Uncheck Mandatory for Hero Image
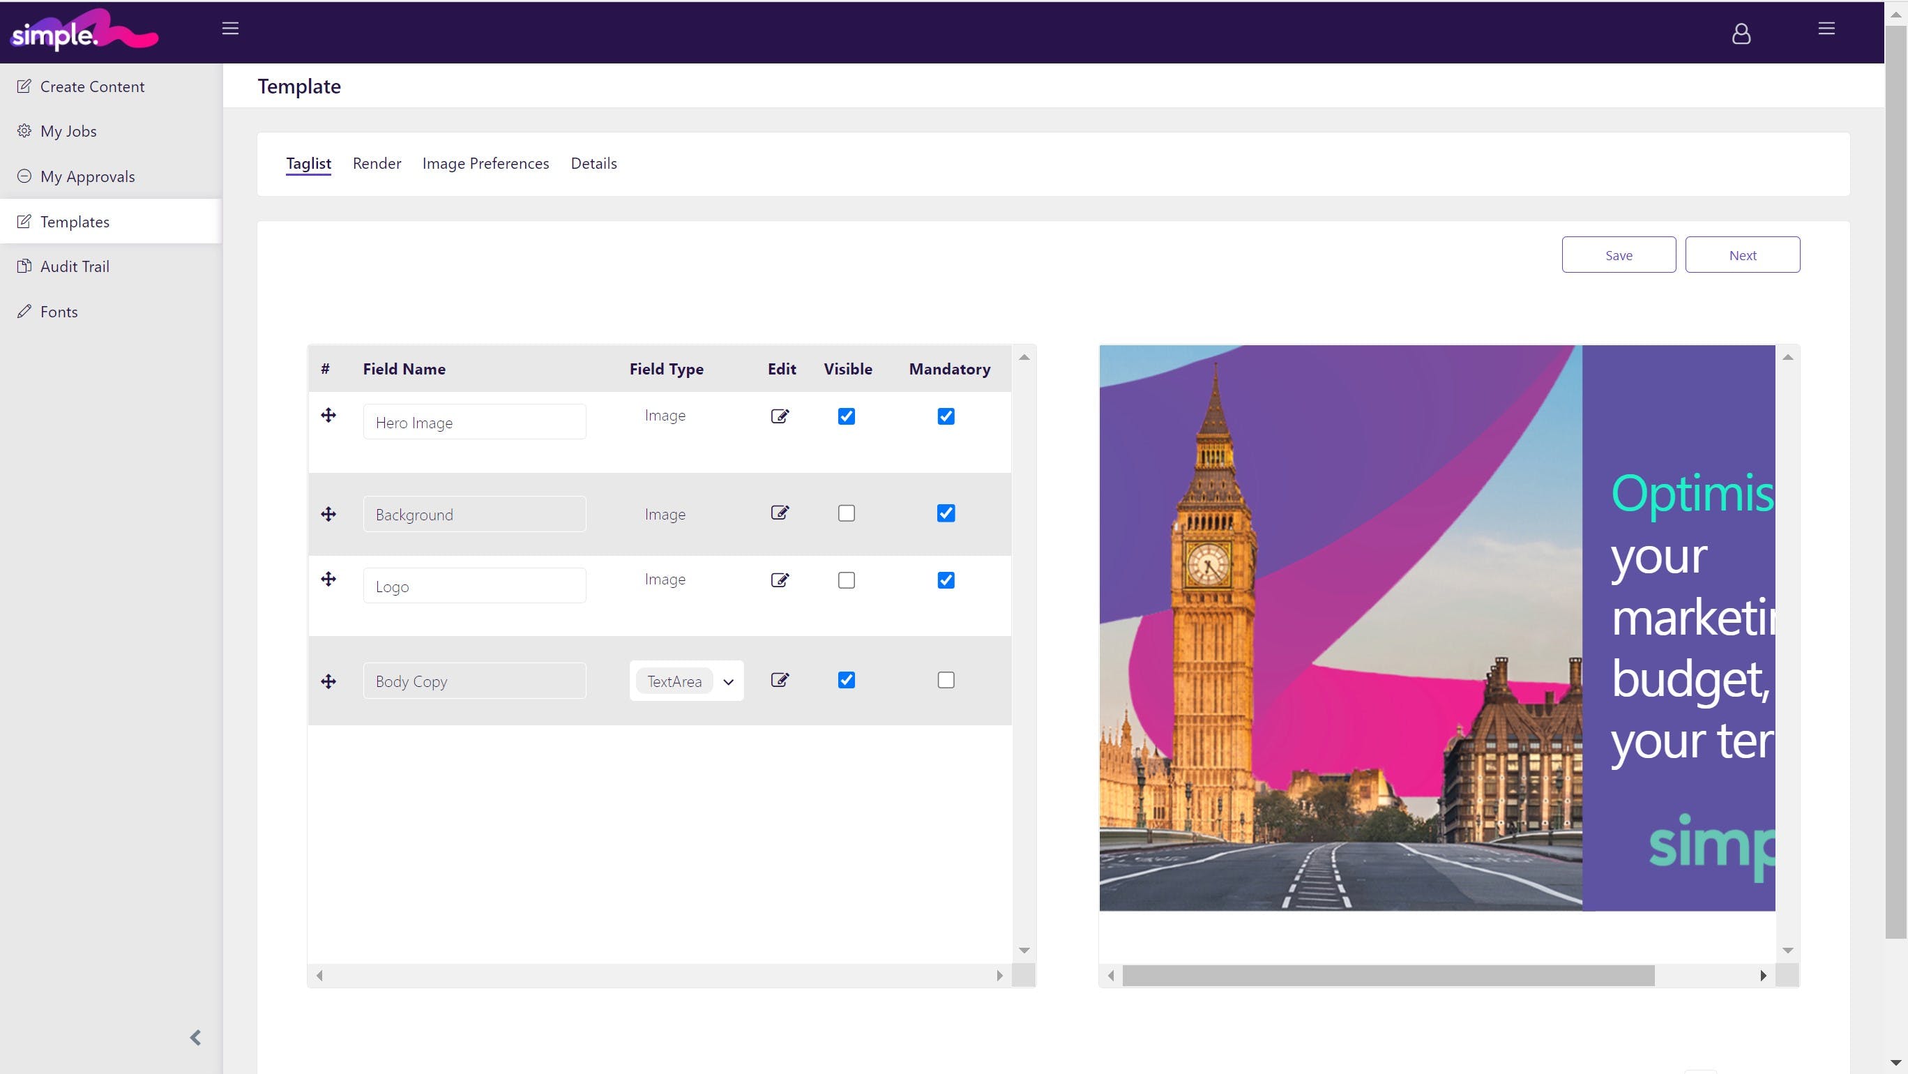1908x1074 pixels. tap(945, 416)
